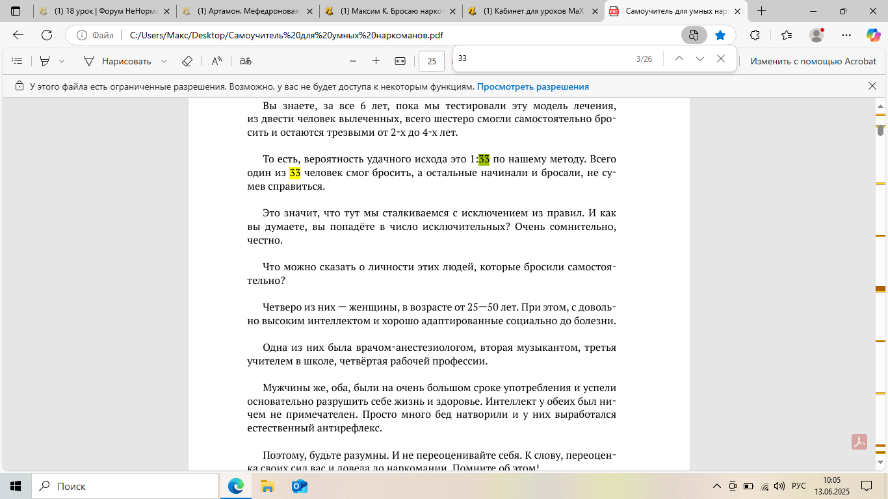888x499 pixels.
Task: Click the Просмотреть разрешения link
Action: [532, 86]
